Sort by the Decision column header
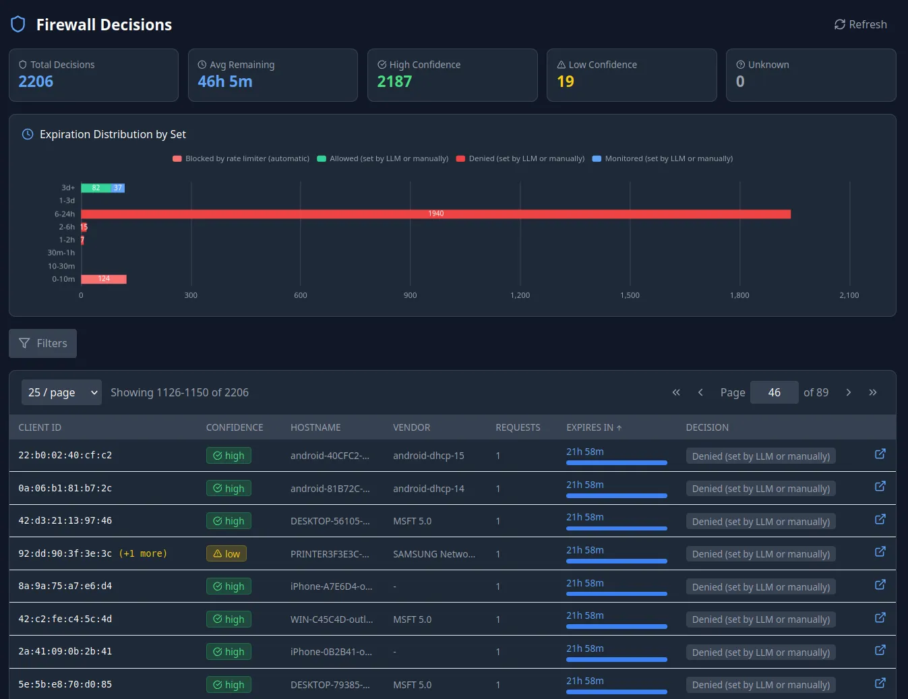Viewport: 908px width, 699px height. tap(707, 427)
